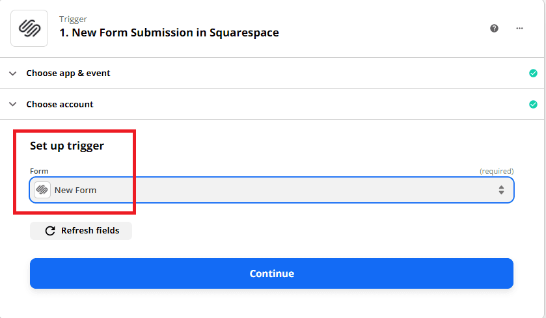Expand the Choose app & event chevron
The height and width of the screenshot is (318, 546).
[x=12, y=73]
